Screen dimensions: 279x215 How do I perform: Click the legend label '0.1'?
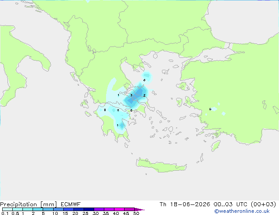(5, 213)
